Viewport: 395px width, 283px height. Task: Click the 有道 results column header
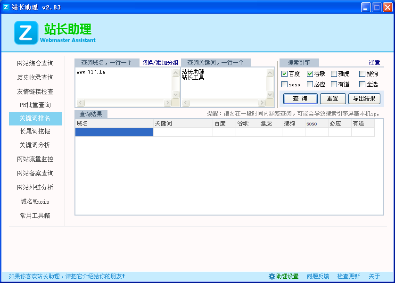pyautogui.click(x=363, y=124)
